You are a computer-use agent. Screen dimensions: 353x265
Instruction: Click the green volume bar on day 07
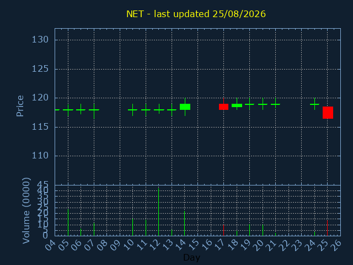94,229
